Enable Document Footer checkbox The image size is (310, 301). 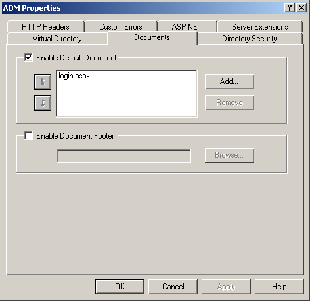(28, 135)
